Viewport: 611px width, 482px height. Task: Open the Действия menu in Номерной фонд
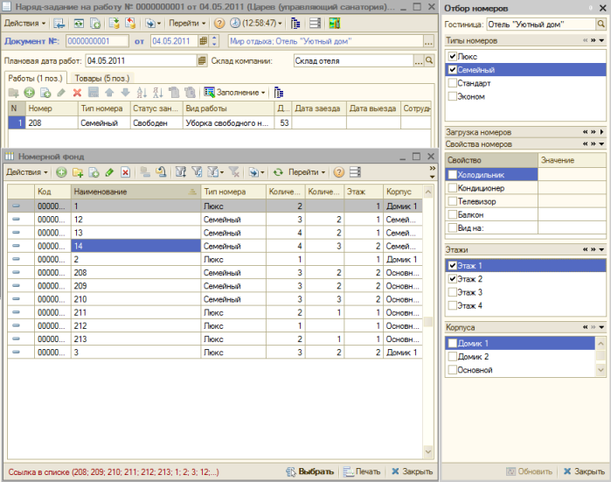pos(25,172)
